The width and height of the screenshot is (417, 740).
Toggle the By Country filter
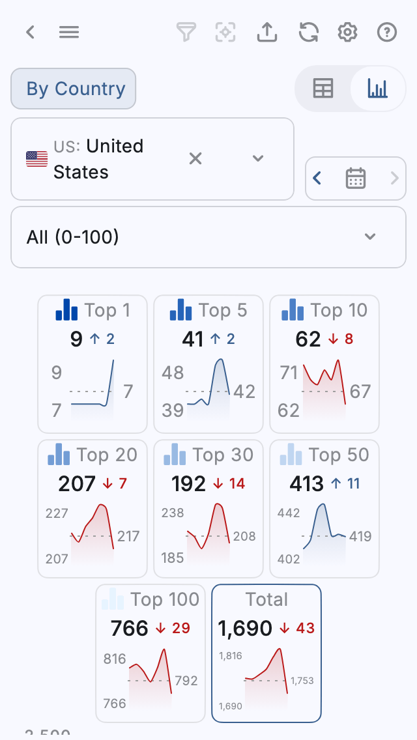click(x=73, y=88)
